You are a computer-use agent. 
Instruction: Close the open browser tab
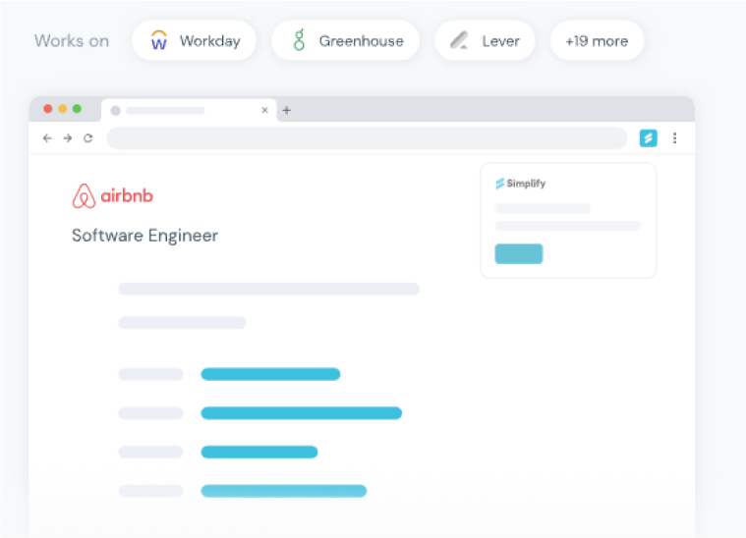(264, 111)
